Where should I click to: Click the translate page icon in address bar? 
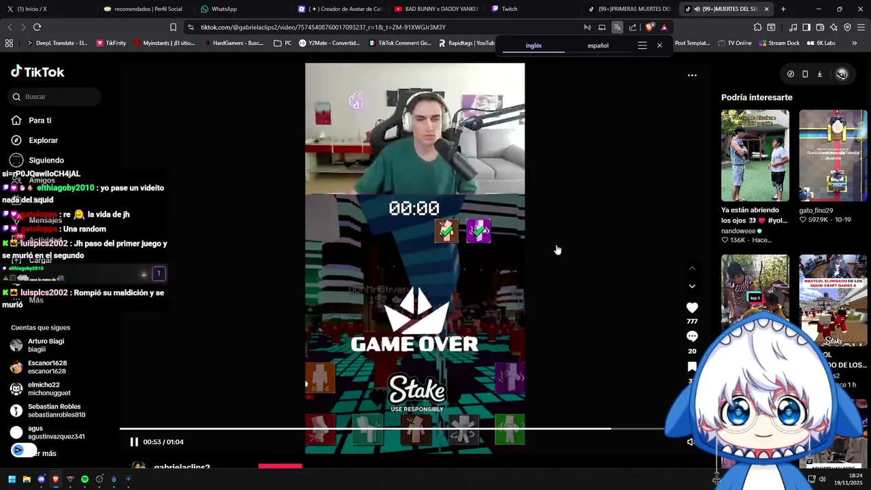617,27
